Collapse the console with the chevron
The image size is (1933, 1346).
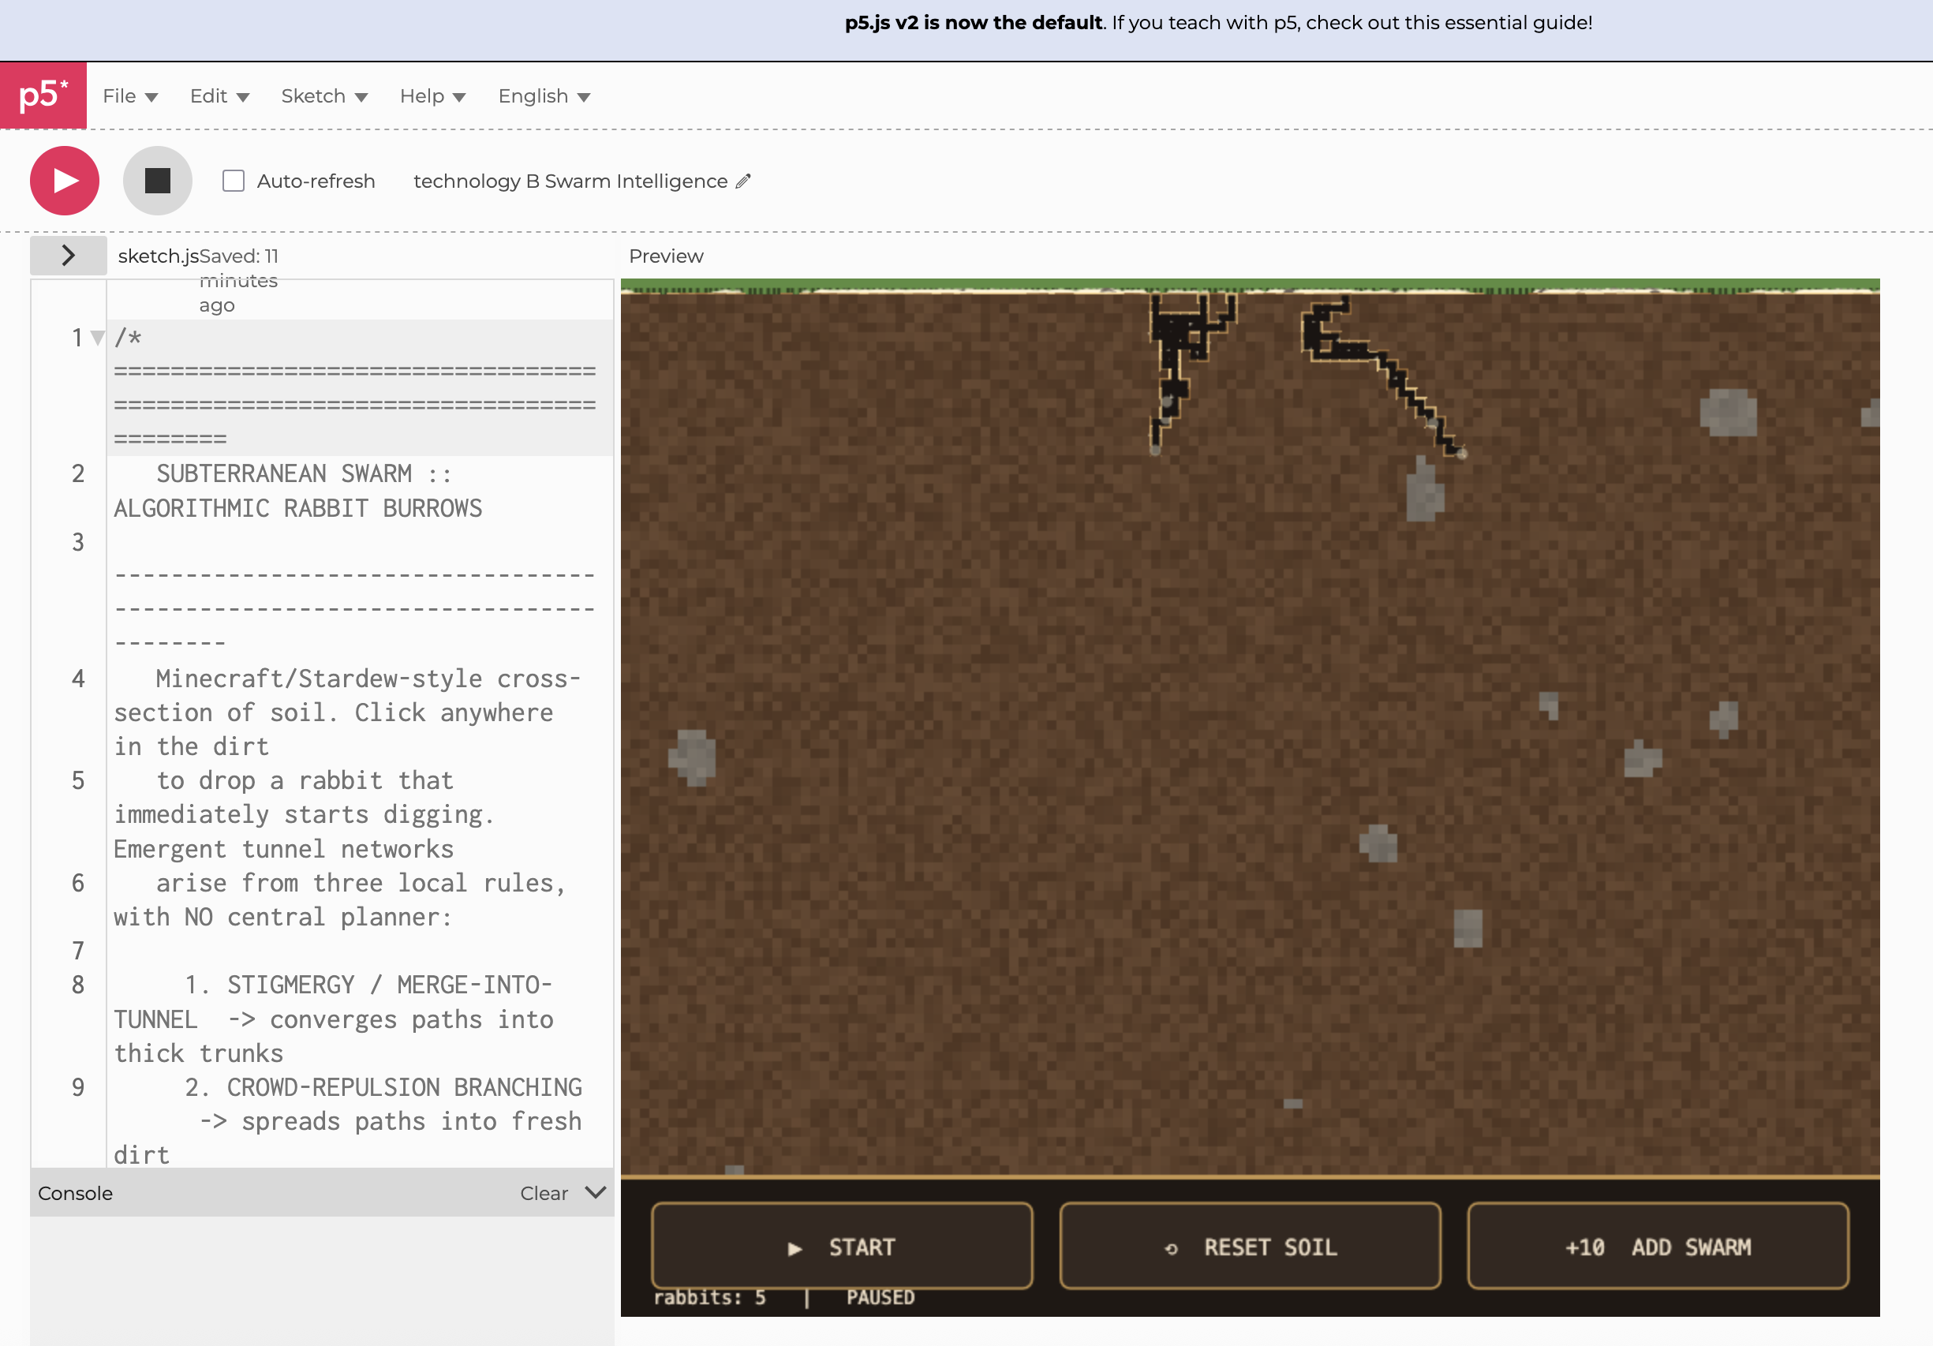tap(595, 1192)
